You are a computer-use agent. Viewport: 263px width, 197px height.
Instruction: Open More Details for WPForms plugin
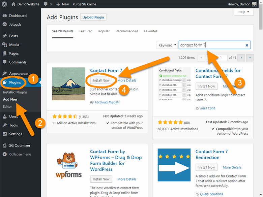(x=127, y=179)
